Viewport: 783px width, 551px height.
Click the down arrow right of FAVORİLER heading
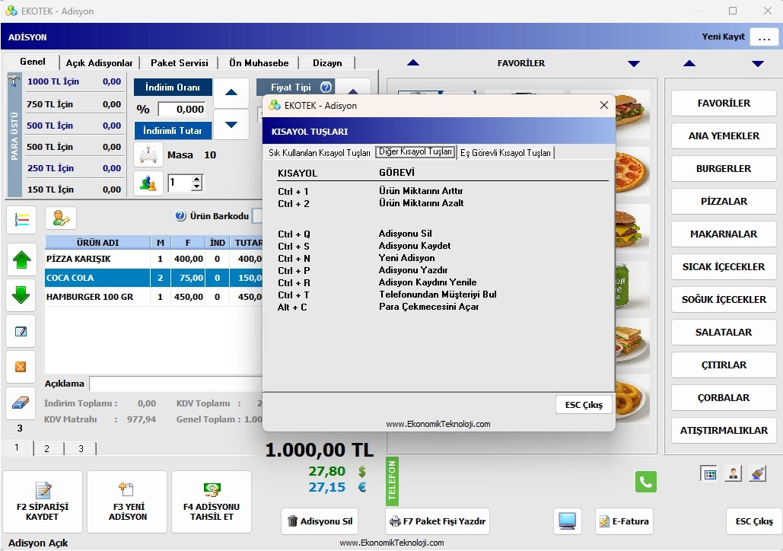pos(634,63)
